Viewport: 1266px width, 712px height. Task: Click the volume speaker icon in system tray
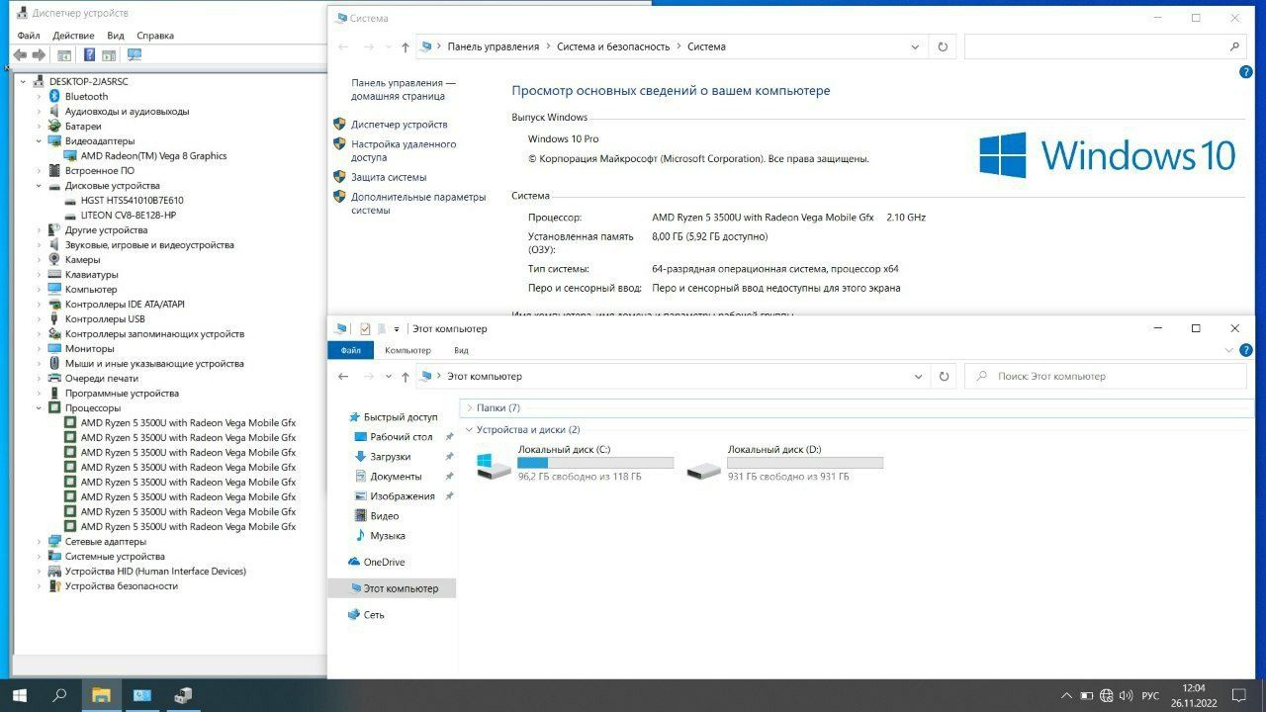1126,696
